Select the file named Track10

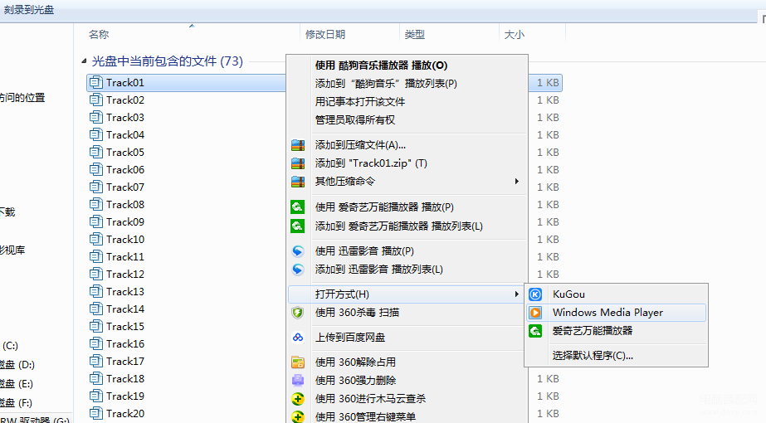[x=125, y=240]
